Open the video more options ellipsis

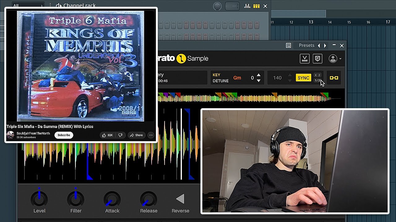[x=151, y=135]
